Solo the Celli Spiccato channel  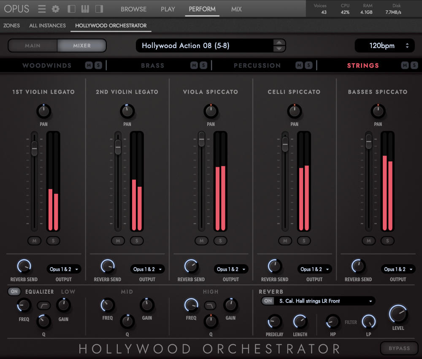pos(304,241)
